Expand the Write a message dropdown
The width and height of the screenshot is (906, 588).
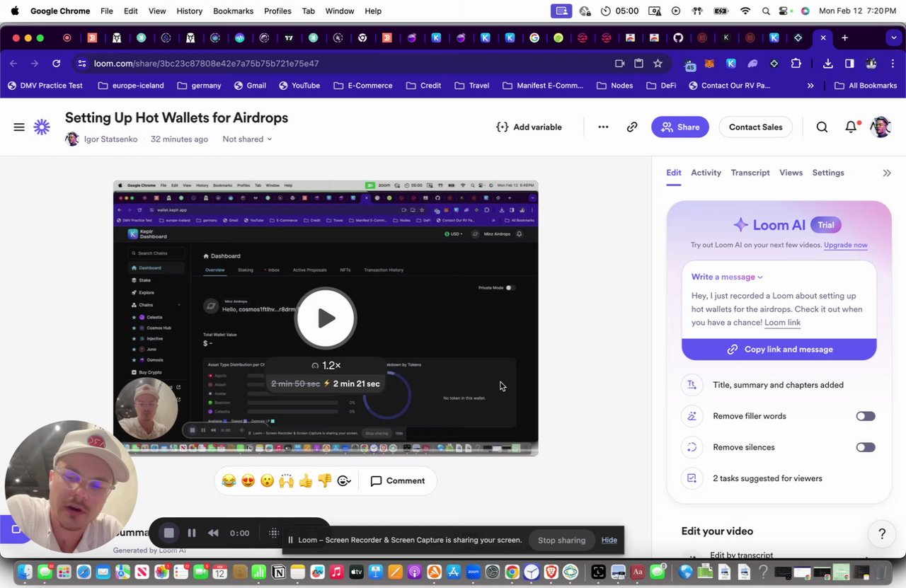click(x=727, y=277)
